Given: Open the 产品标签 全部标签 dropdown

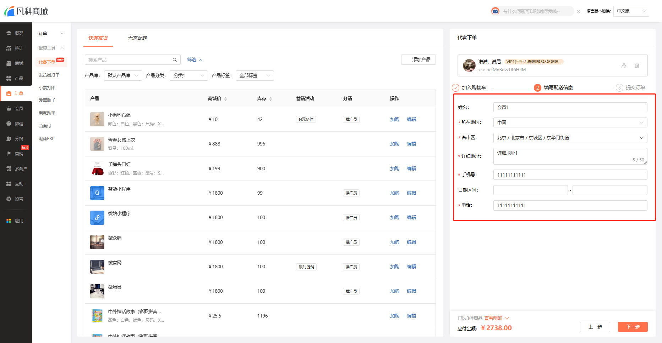Looking at the screenshot, I should point(255,75).
